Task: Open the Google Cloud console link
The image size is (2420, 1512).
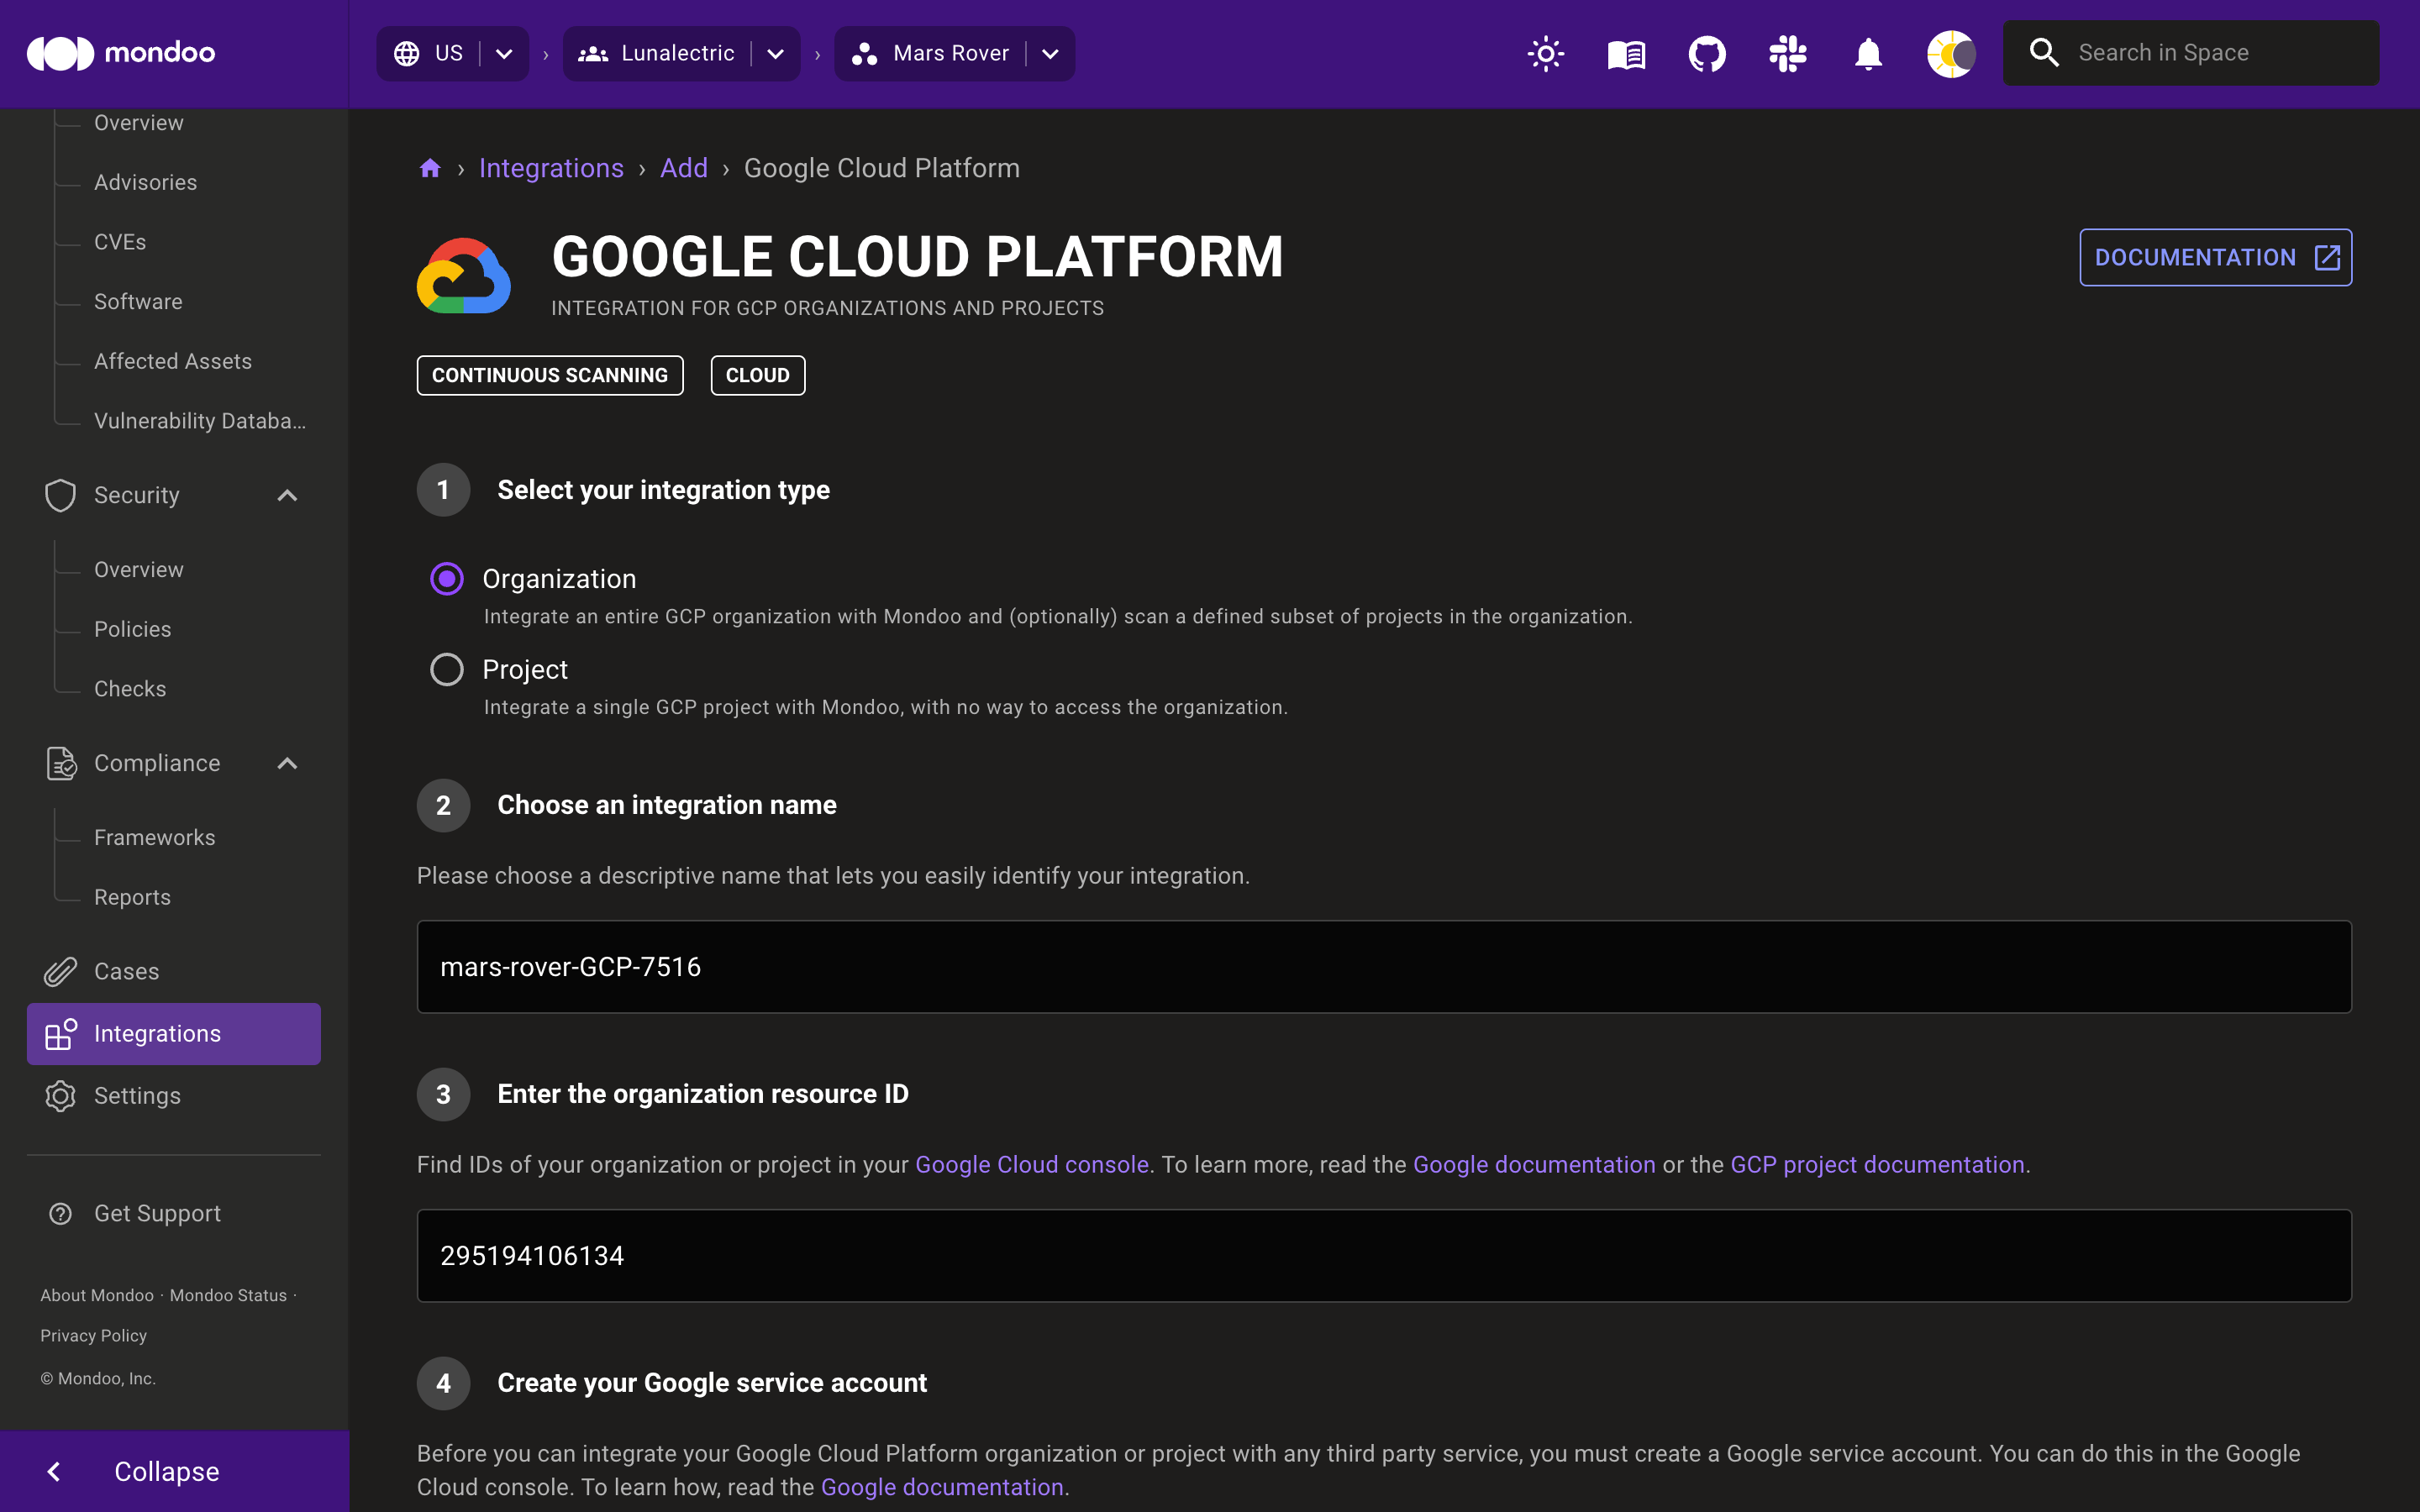Action: coord(1032,1165)
